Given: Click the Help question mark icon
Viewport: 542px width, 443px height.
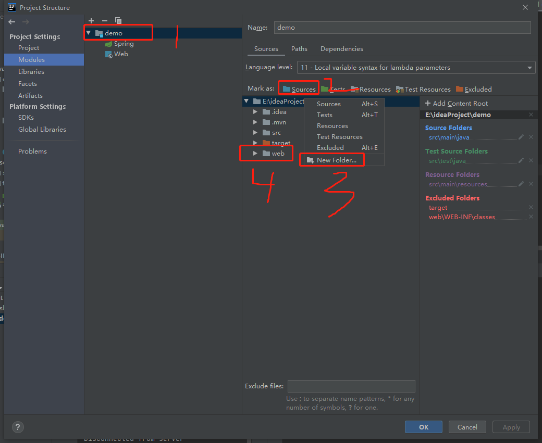Looking at the screenshot, I should pyautogui.click(x=18, y=427).
